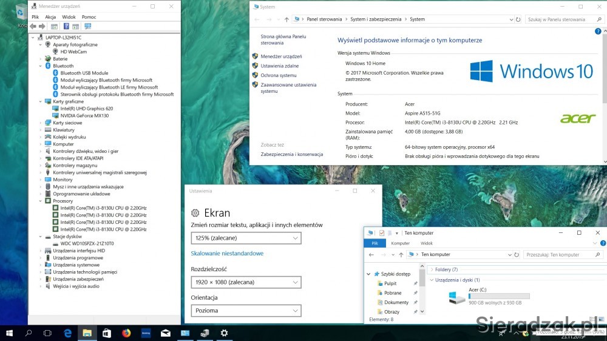Image resolution: width=607 pixels, height=341 pixels.
Task: Select Kontrolery magazynu category
Action: [x=75, y=165]
